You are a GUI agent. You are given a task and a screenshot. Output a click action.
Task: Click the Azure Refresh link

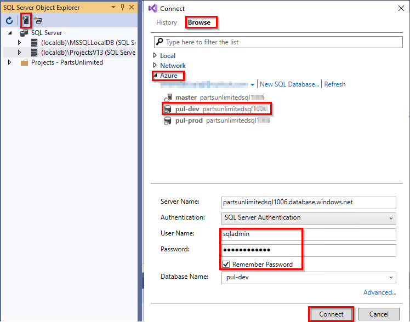(335, 84)
